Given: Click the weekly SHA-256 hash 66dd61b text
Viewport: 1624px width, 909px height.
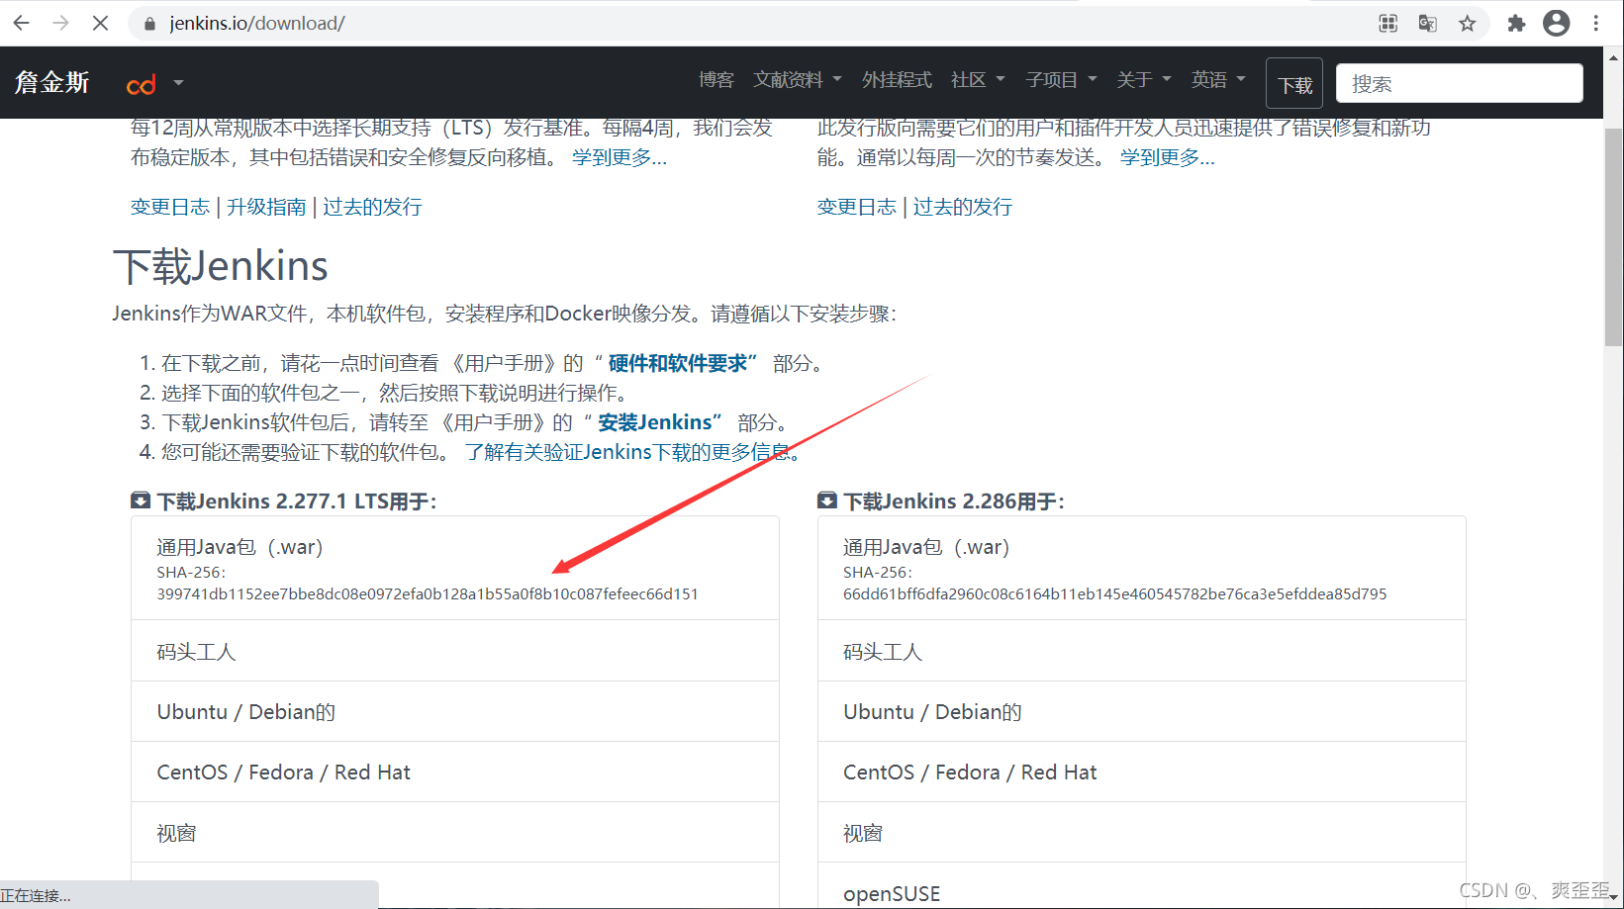Looking at the screenshot, I should (1115, 594).
